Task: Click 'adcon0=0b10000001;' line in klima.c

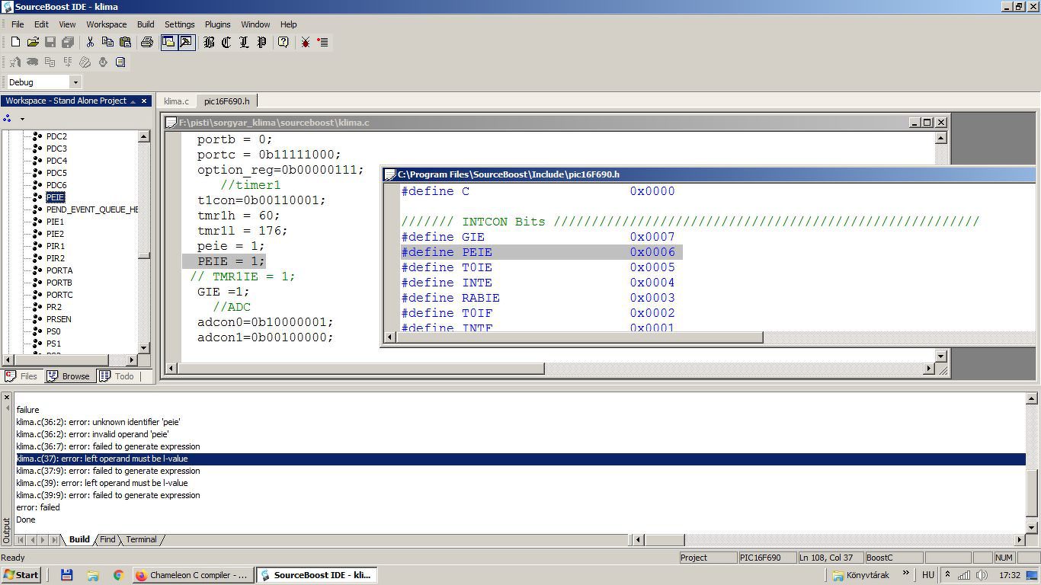Action: 265,322
